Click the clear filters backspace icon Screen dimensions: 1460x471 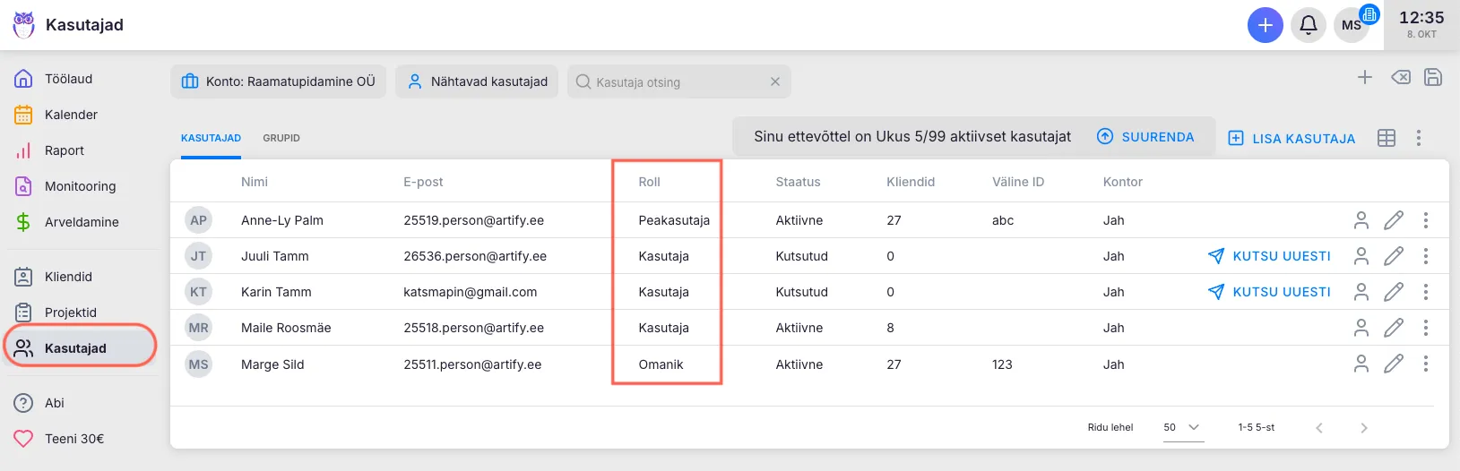[x=1400, y=78]
